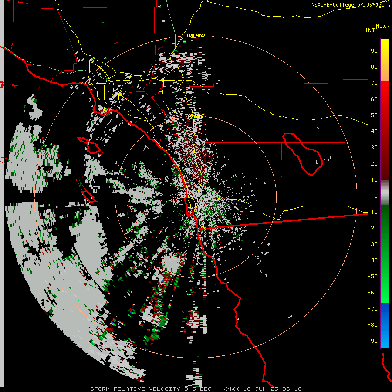
Task: Select the 60 value on velocity scale
Action: coord(374,99)
